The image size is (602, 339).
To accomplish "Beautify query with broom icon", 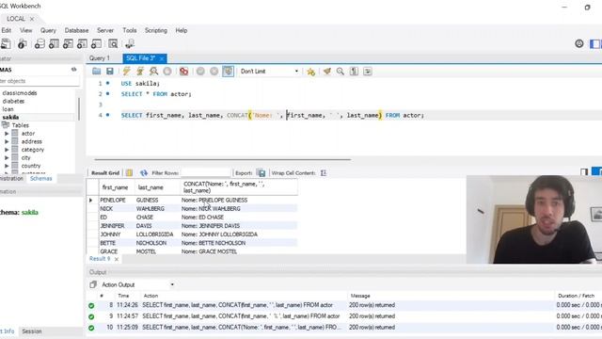I will pos(327,72).
